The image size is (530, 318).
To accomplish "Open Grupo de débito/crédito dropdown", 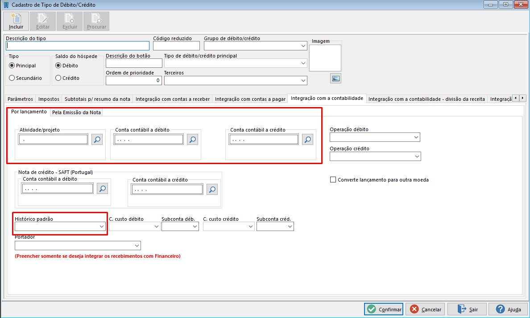I will click(x=303, y=45).
